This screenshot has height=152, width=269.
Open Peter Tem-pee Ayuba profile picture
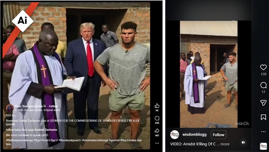point(10,108)
